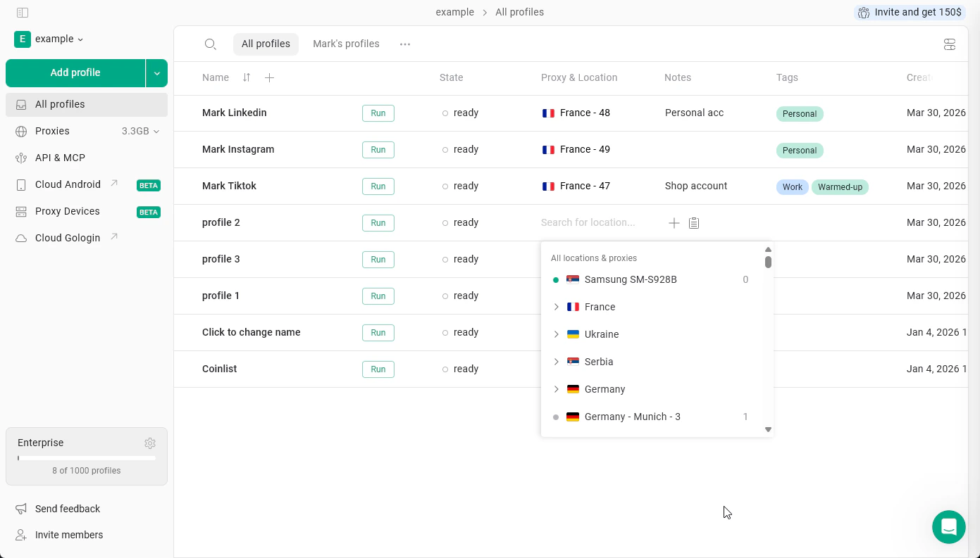Image resolution: width=980 pixels, height=558 pixels.
Task: Sort profiles using the Name column arrows icon
Action: 246,77
